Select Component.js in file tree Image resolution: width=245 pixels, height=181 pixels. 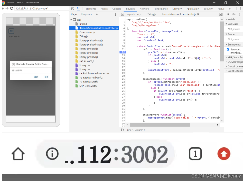(x=87, y=32)
